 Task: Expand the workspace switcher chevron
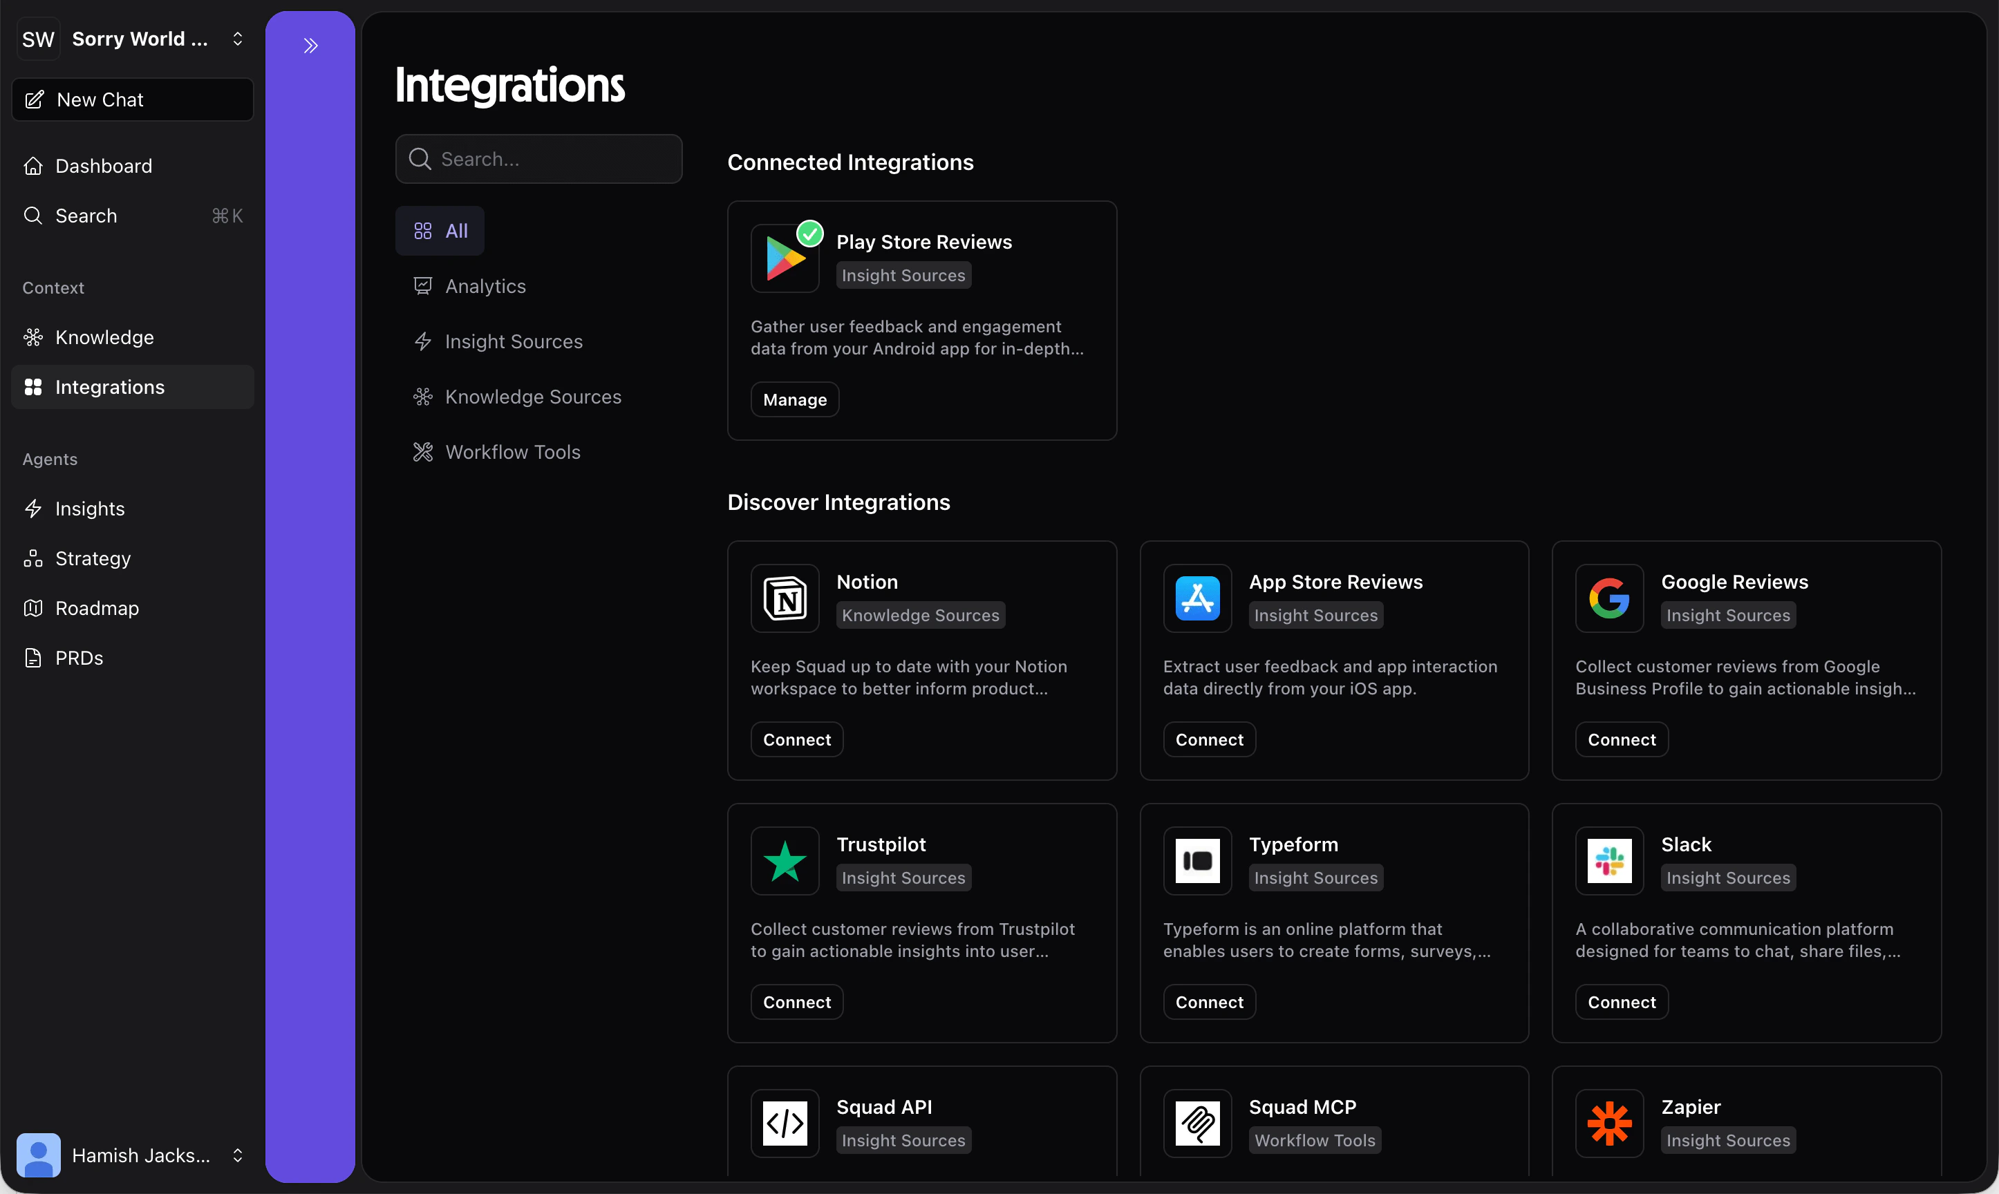pyautogui.click(x=237, y=38)
